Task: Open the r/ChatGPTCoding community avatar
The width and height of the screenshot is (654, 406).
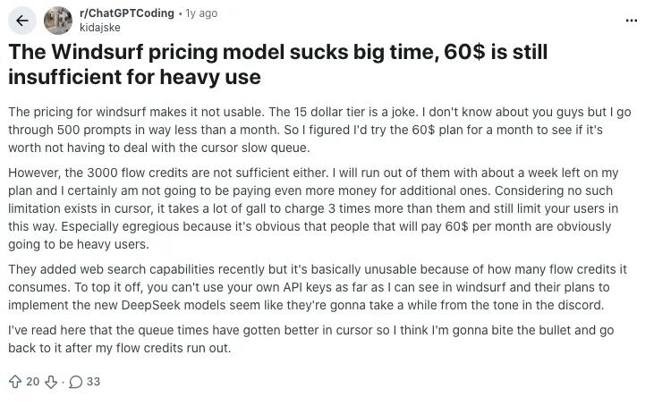Action: coord(58,20)
